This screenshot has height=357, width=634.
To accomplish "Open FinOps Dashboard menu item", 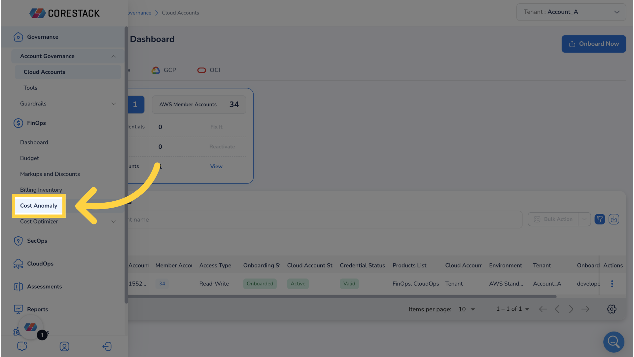I will click(34, 142).
